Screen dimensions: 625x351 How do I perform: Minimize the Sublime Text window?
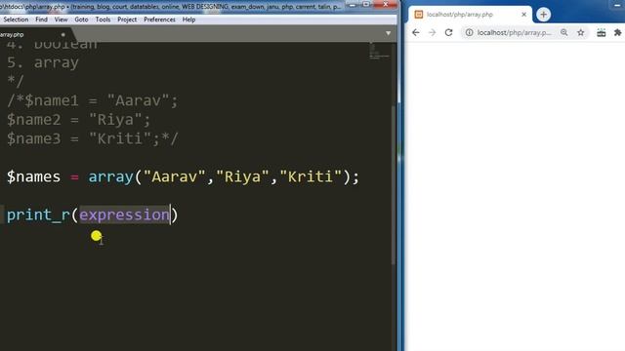(352, 5)
